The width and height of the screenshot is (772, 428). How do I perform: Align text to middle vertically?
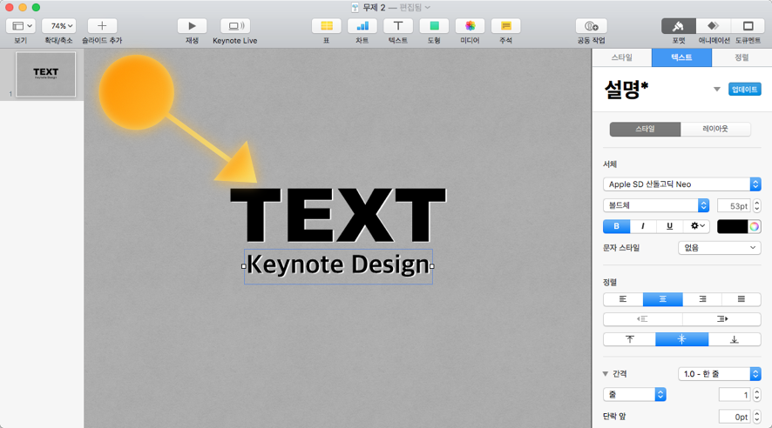682,339
